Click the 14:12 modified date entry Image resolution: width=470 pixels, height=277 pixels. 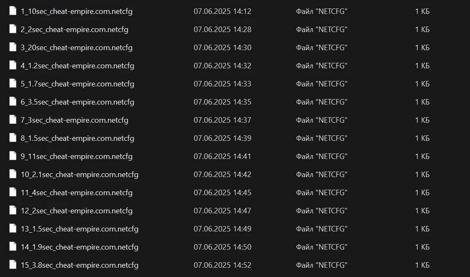pyautogui.click(x=222, y=11)
